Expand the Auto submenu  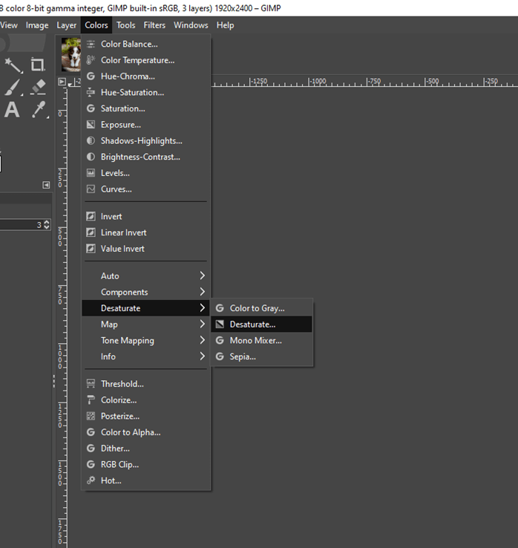pyautogui.click(x=146, y=275)
